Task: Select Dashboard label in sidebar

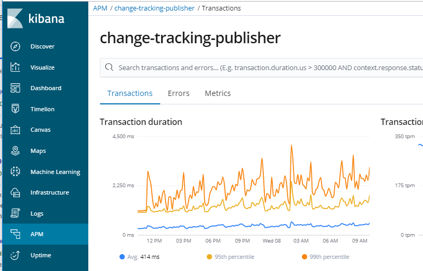Action: 46,88
